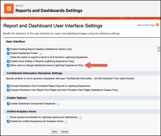Click info icon beside Dashboard Component Snapshots

58,104
